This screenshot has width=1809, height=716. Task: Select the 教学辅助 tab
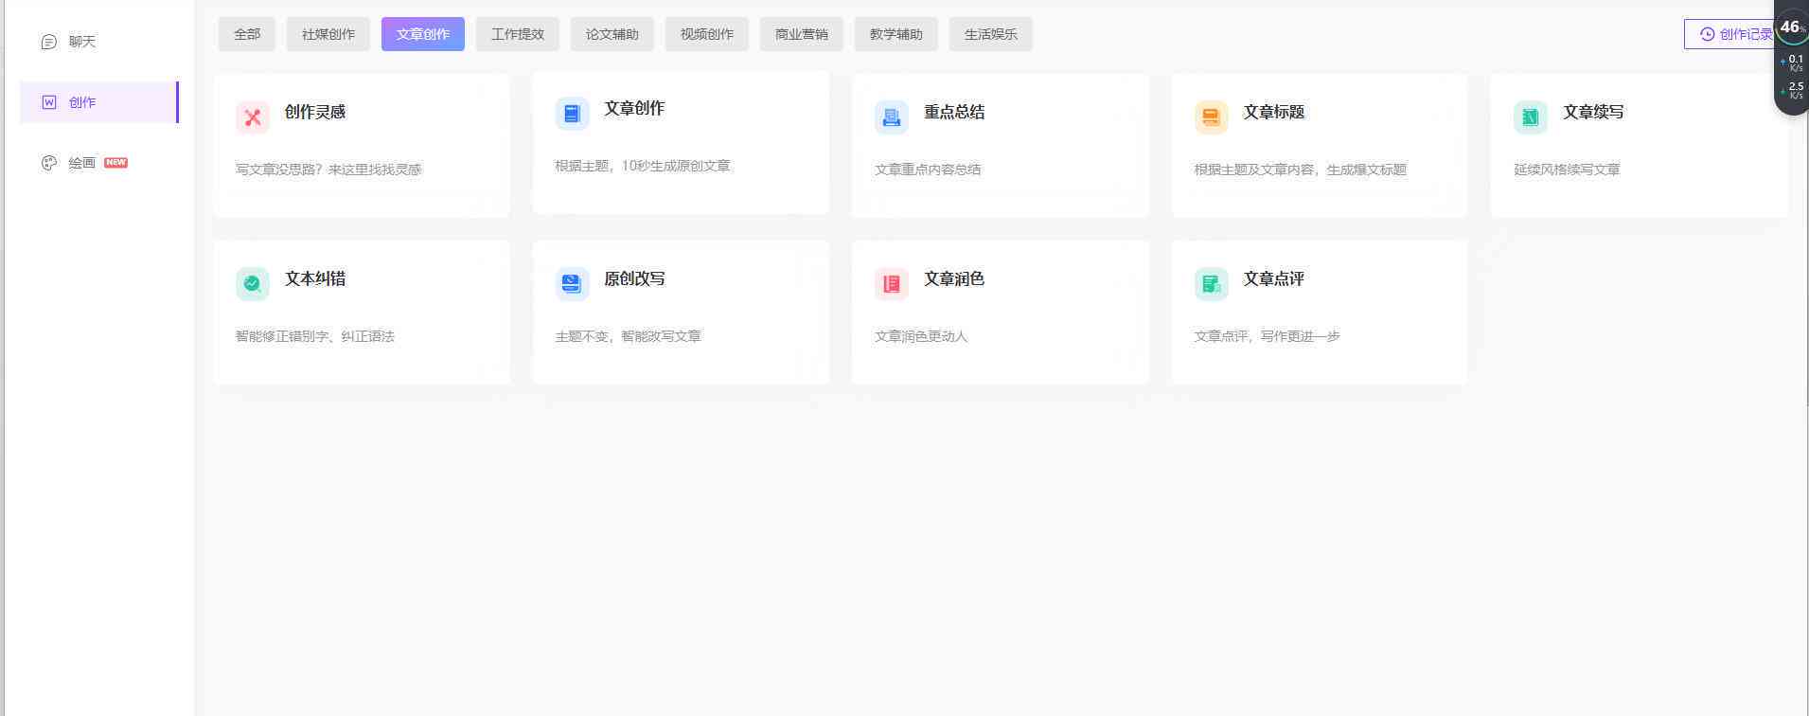click(x=896, y=34)
